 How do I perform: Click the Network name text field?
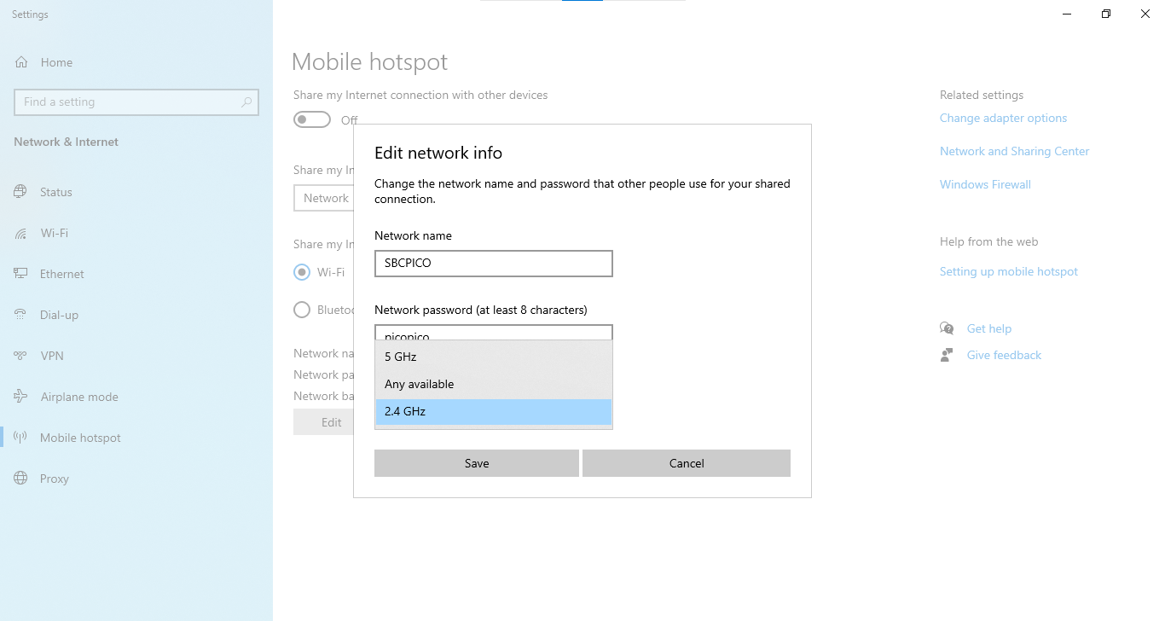click(x=493, y=264)
